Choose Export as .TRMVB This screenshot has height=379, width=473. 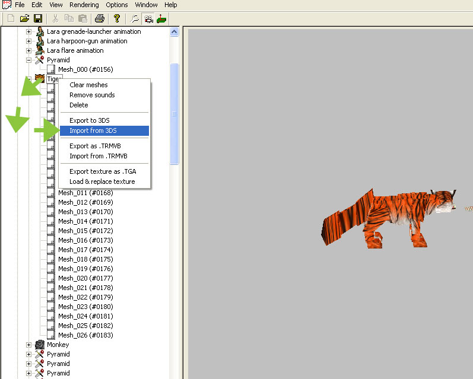104,146
